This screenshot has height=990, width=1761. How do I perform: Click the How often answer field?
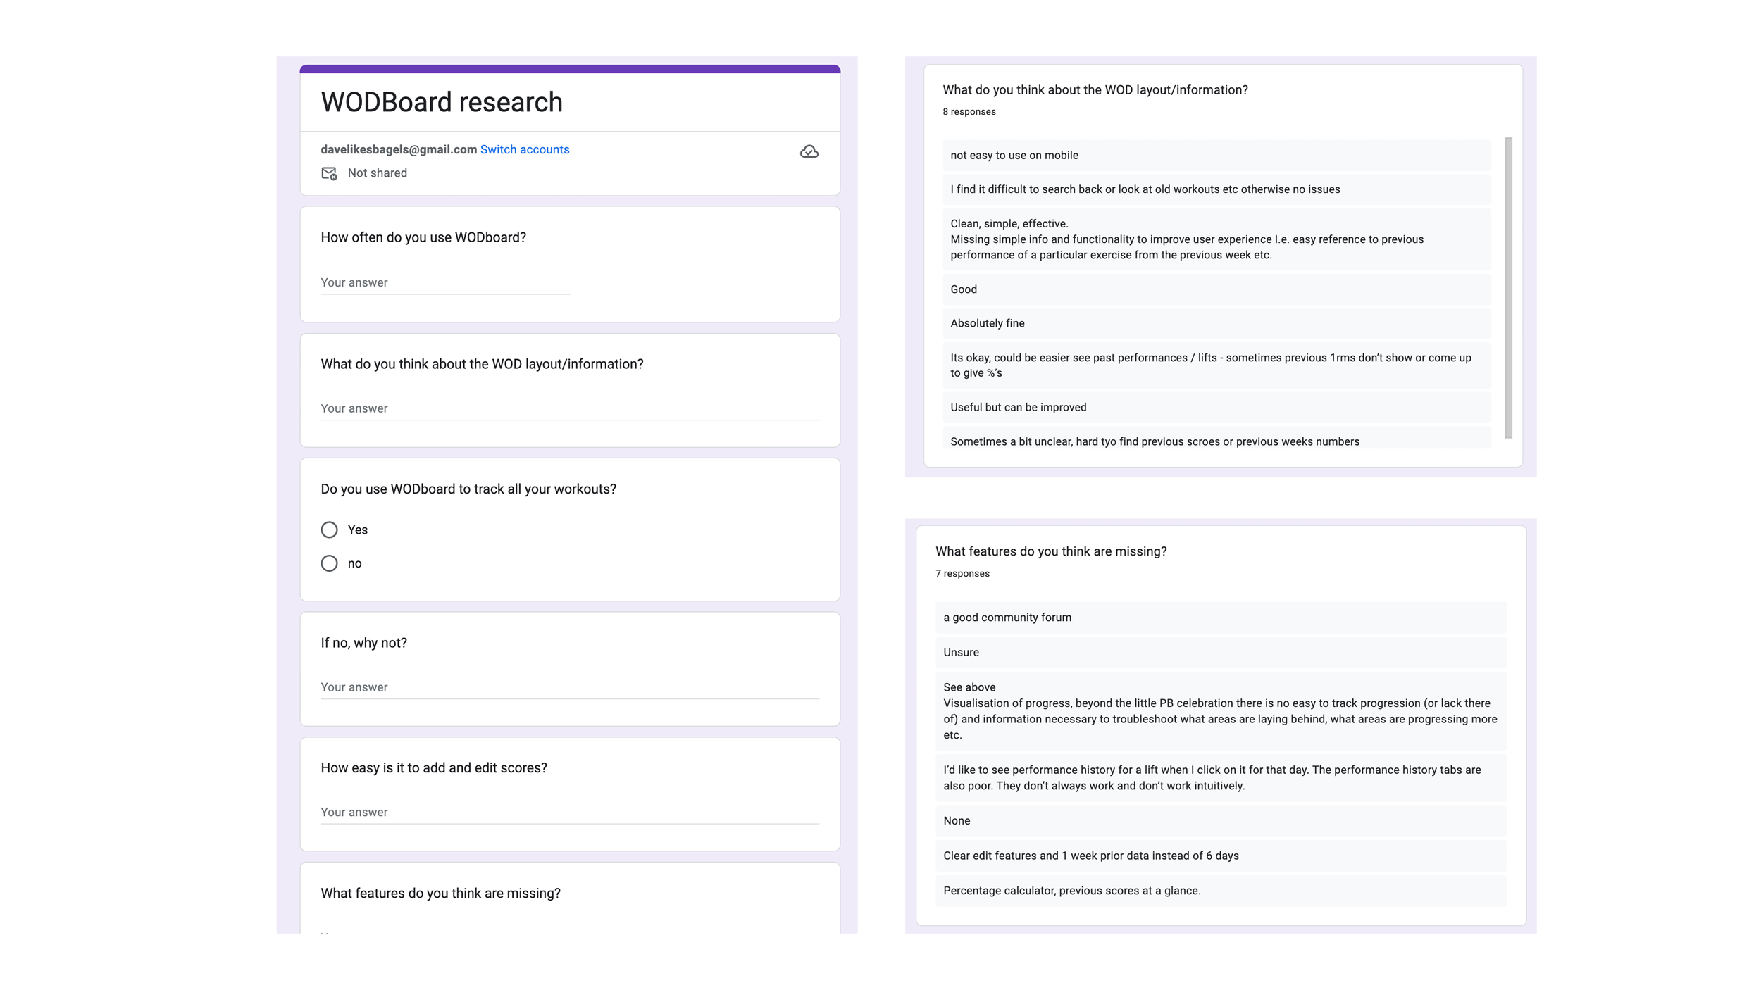tap(444, 283)
